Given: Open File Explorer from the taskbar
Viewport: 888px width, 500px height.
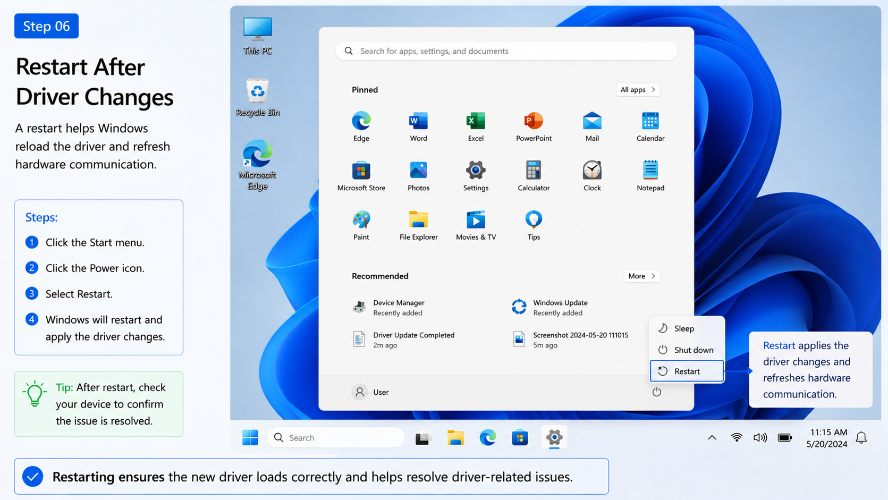Looking at the screenshot, I should pyautogui.click(x=455, y=438).
